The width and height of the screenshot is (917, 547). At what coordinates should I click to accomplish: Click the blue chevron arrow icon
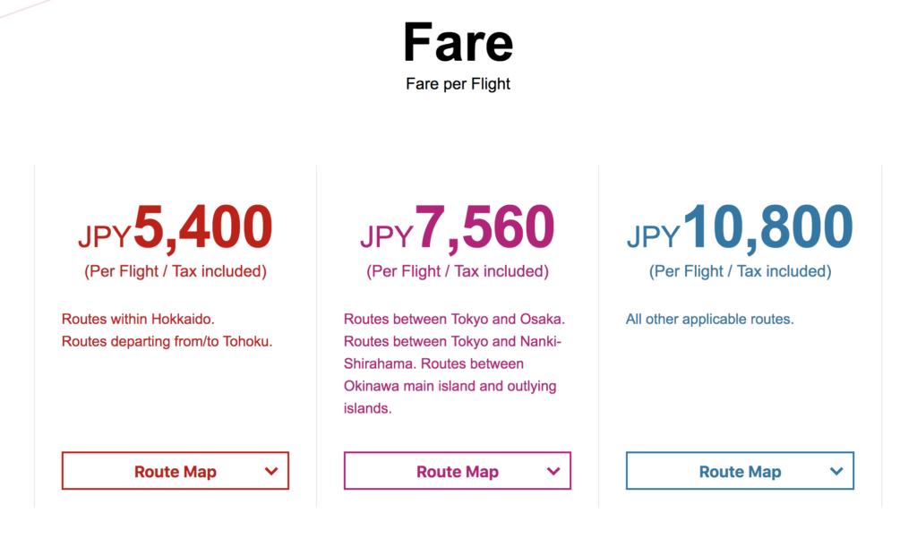coord(836,471)
